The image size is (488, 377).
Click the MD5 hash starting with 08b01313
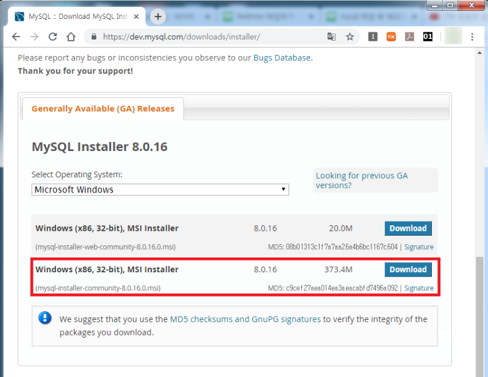point(342,247)
